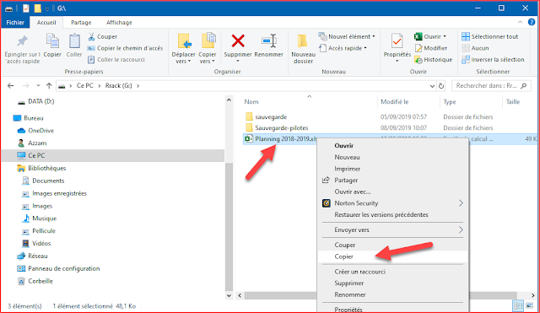Image resolution: width=540 pixels, height=313 pixels.
Task: Click the Épingler sur l'accès rapide pin icon
Action: tap(23, 41)
